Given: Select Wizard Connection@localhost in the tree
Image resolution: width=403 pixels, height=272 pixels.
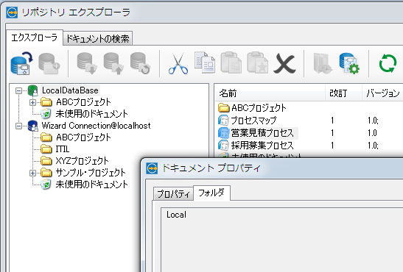Looking at the screenshot, I should (96, 126).
